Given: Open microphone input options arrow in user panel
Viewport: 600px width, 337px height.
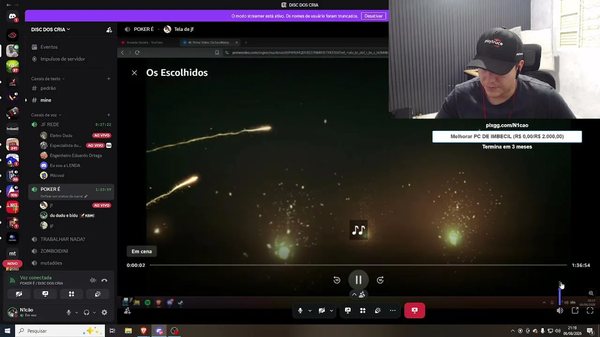Looking at the screenshot, I should [x=76, y=313].
